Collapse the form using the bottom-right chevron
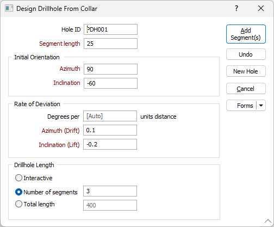The width and height of the screenshot is (274, 227). click(x=268, y=221)
